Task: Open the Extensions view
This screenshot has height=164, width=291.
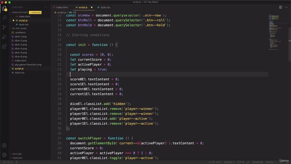Action: pyautogui.click(x=5, y=46)
